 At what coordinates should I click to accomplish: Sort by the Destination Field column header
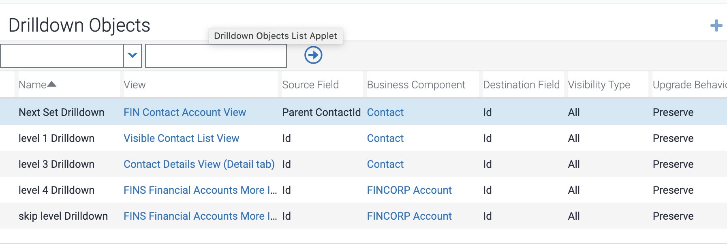[521, 85]
